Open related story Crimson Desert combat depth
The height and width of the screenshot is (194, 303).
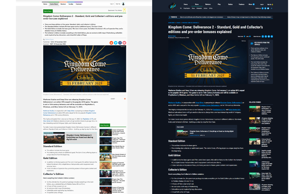(x=261, y=142)
